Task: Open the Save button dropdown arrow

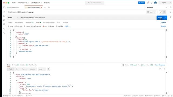Action: 155,12
